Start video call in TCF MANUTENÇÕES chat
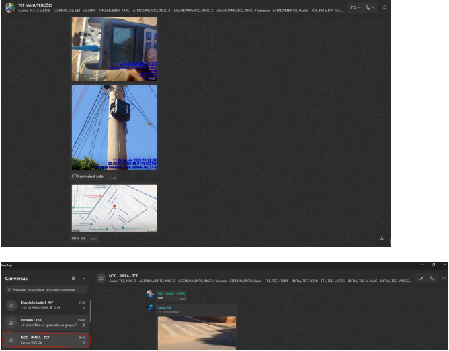The width and height of the screenshot is (449, 351). 353,7
